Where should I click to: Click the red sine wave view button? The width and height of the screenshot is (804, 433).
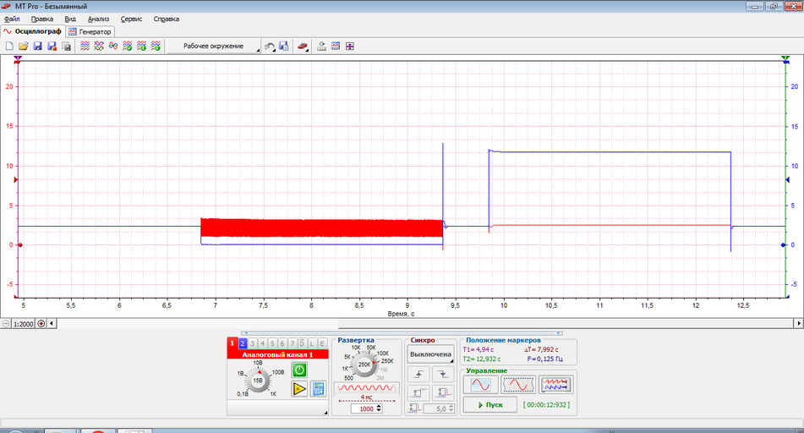point(480,384)
